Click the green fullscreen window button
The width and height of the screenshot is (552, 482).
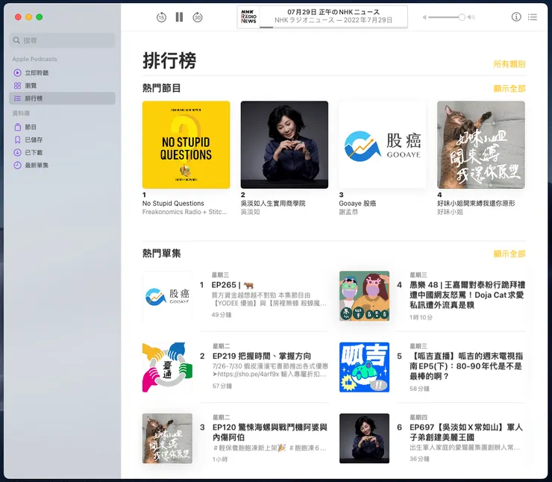[40, 17]
